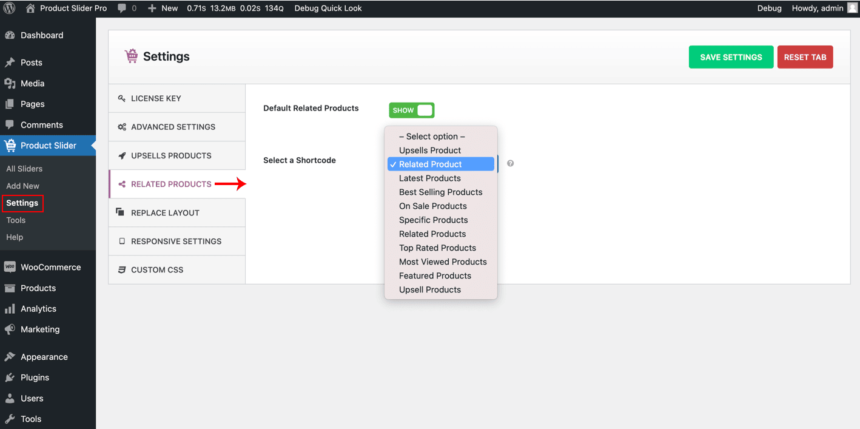Open All Sliders submenu link
Image resolution: width=860 pixels, height=429 pixels.
tap(24, 169)
